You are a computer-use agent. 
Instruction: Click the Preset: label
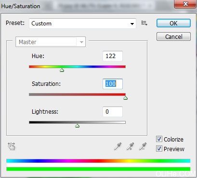click(x=15, y=23)
